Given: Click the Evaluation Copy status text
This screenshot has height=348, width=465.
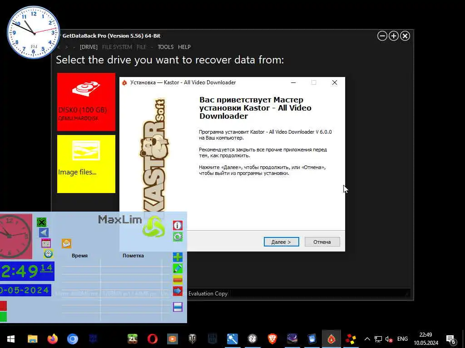Looking at the screenshot, I should point(208,294).
